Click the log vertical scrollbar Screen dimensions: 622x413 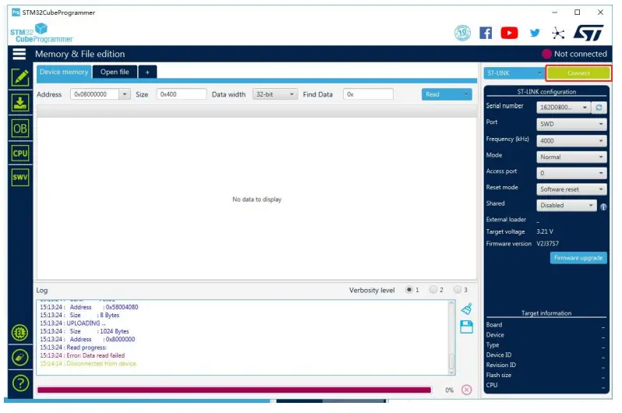pos(451,337)
